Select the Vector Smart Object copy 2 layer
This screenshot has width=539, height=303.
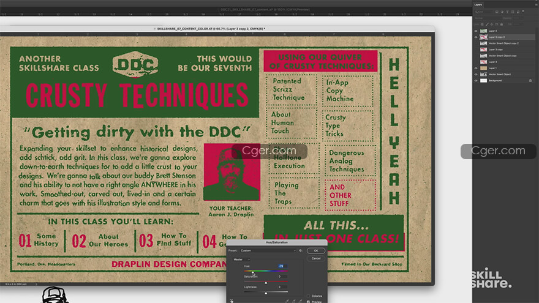504,43
